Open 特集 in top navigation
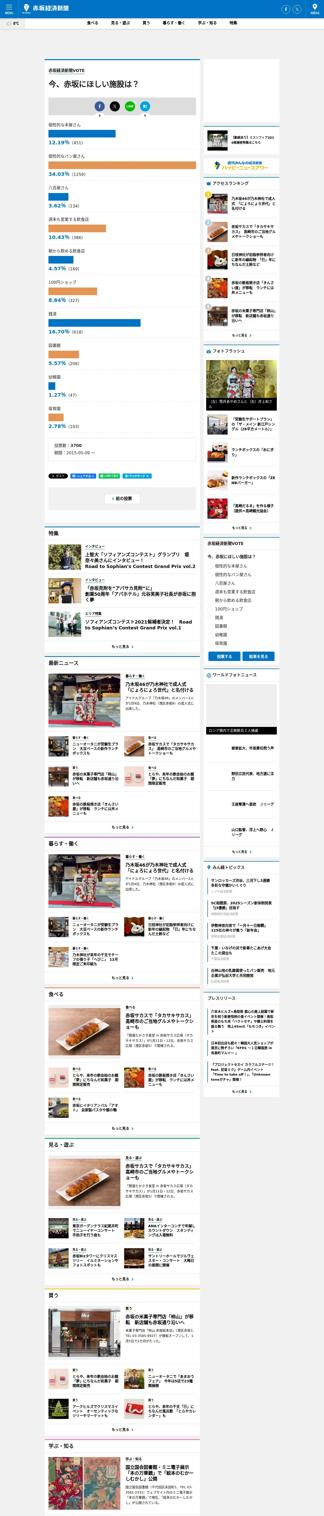Image resolution: width=324 pixels, height=1516 pixels. click(233, 23)
